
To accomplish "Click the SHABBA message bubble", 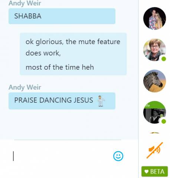I will [62, 16].
